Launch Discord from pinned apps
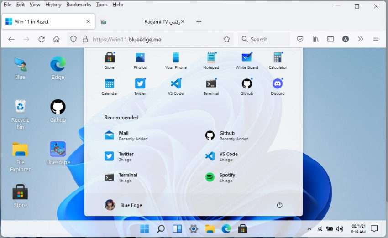This screenshot has height=238, width=388. click(278, 87)
